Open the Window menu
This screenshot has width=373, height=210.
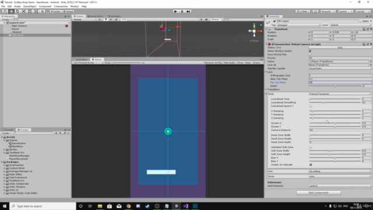click(75, 6)
